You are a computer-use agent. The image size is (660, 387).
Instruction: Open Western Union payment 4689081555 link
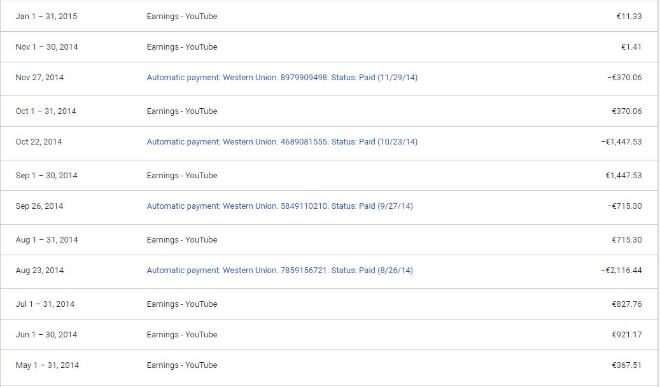pyautogui.click(x=282, y=142)
